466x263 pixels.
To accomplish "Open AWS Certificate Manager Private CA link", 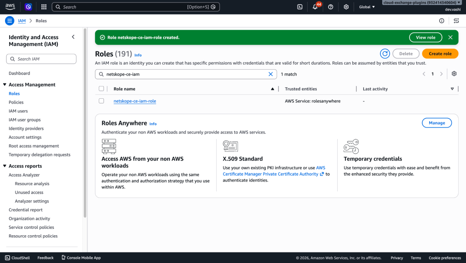I will tap(274, 171).
